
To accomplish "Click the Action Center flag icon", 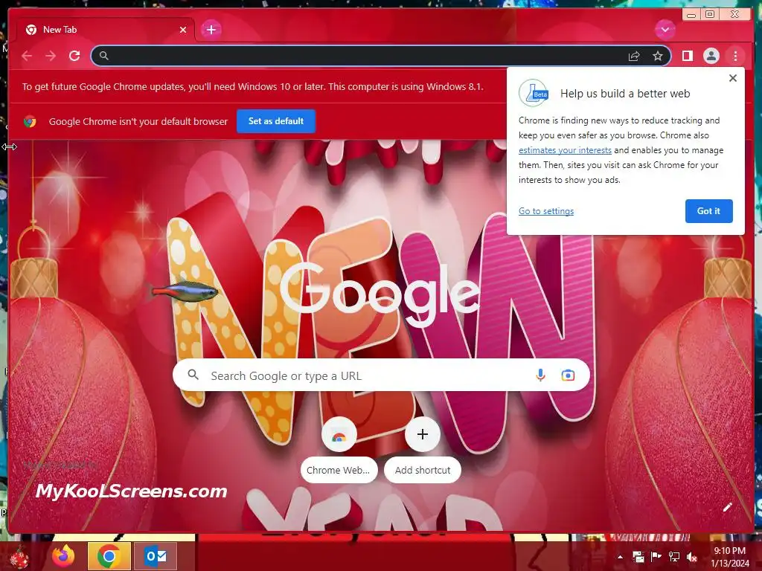I will pos(656,556).
